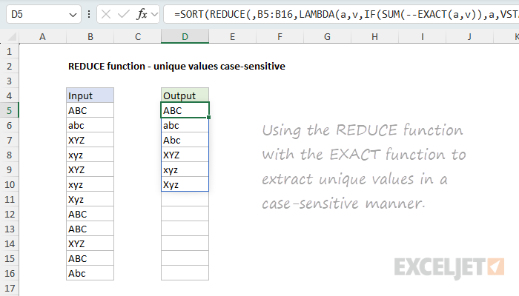
Task: Select row 17 header
Action: tap(9, 288)
